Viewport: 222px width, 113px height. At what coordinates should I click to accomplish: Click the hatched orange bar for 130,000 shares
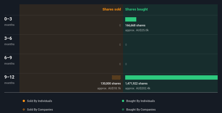tap(116, 77)
